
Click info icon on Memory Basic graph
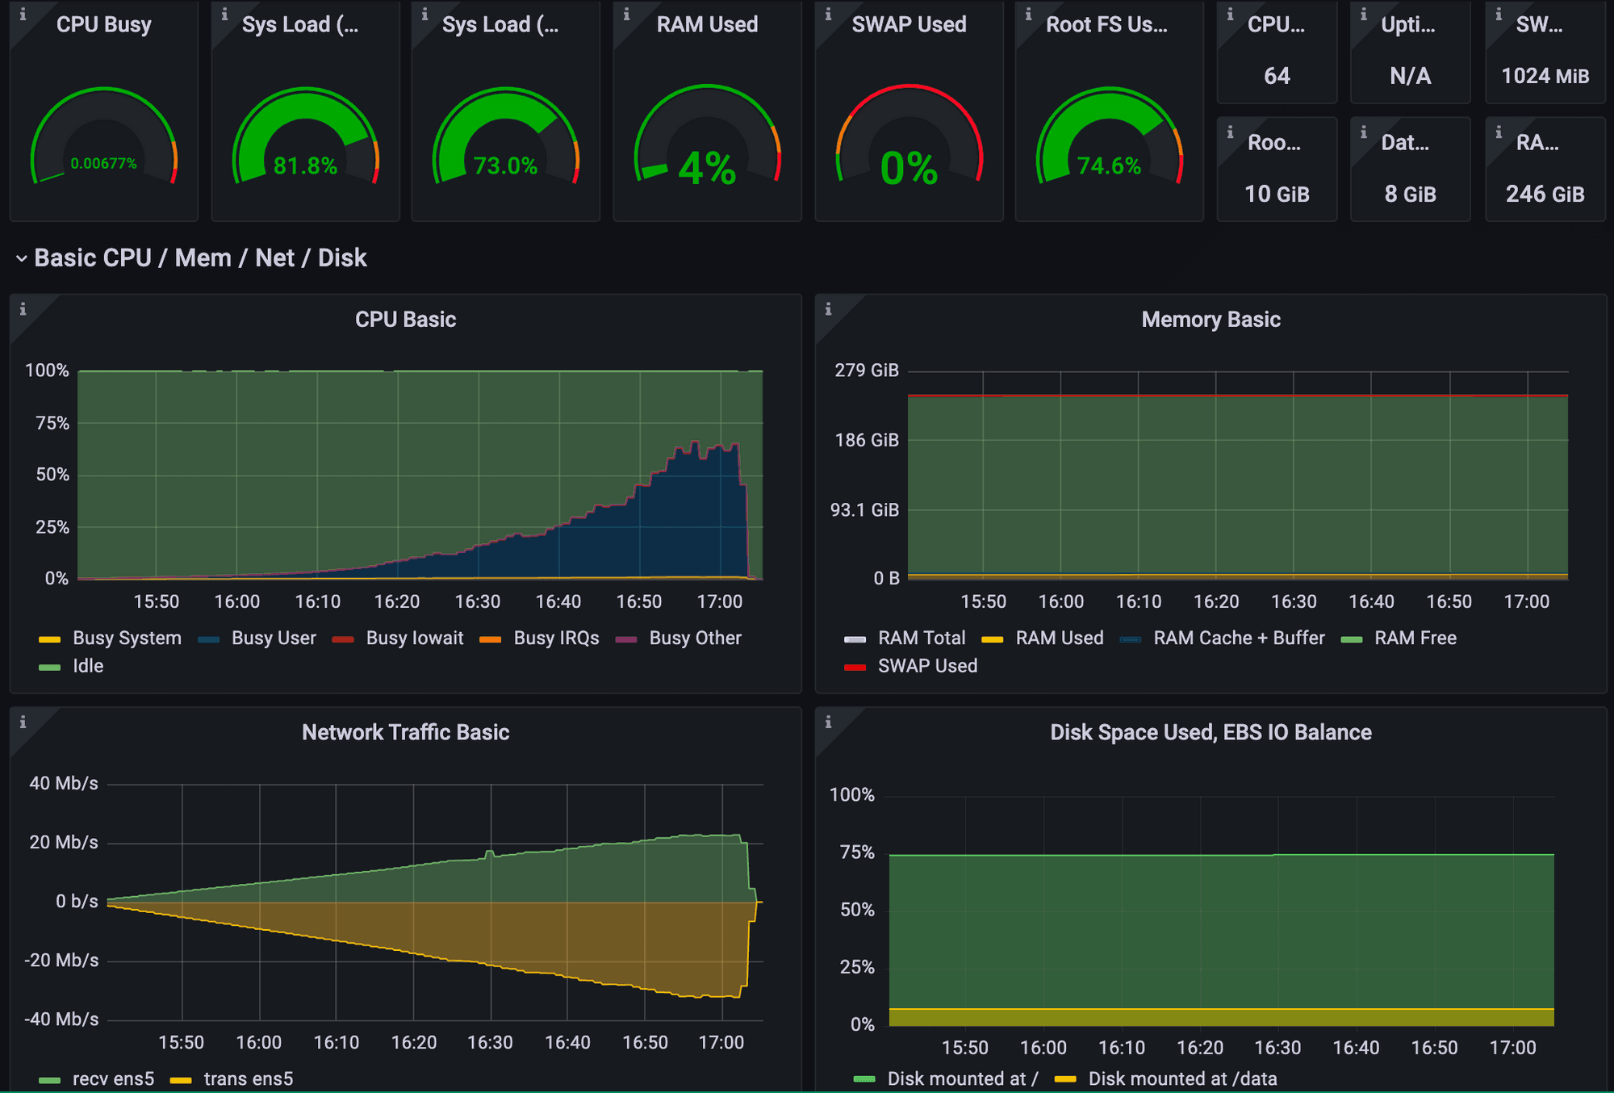(828, 309)
